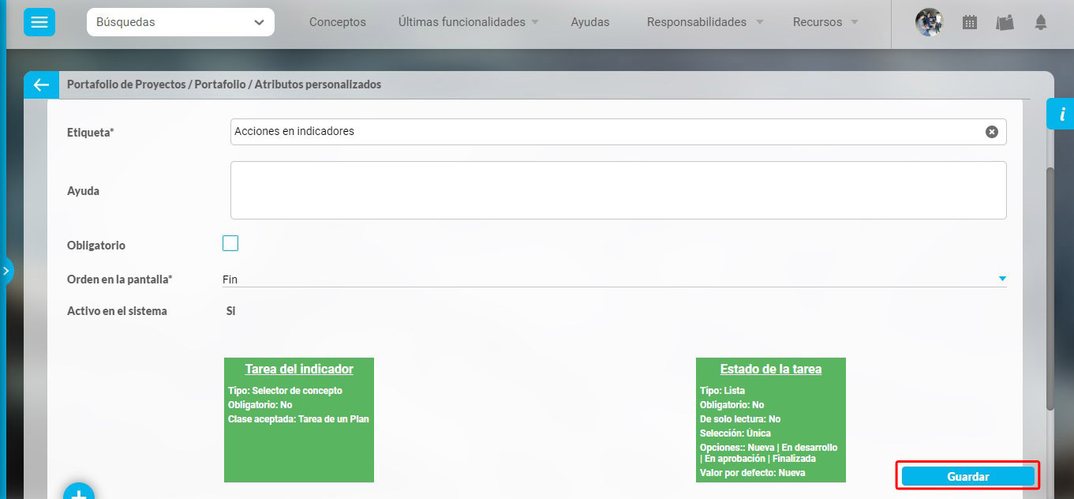Open the info panel tab
The width and height of the screenshot is (1074, 499).
pos(1061,114)
